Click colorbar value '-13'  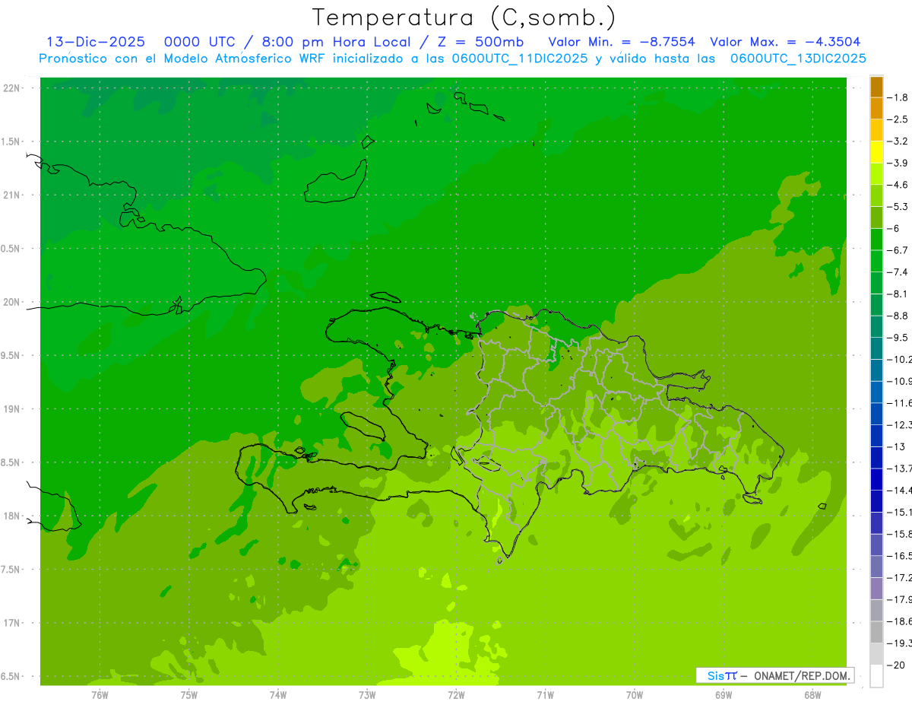895,446
